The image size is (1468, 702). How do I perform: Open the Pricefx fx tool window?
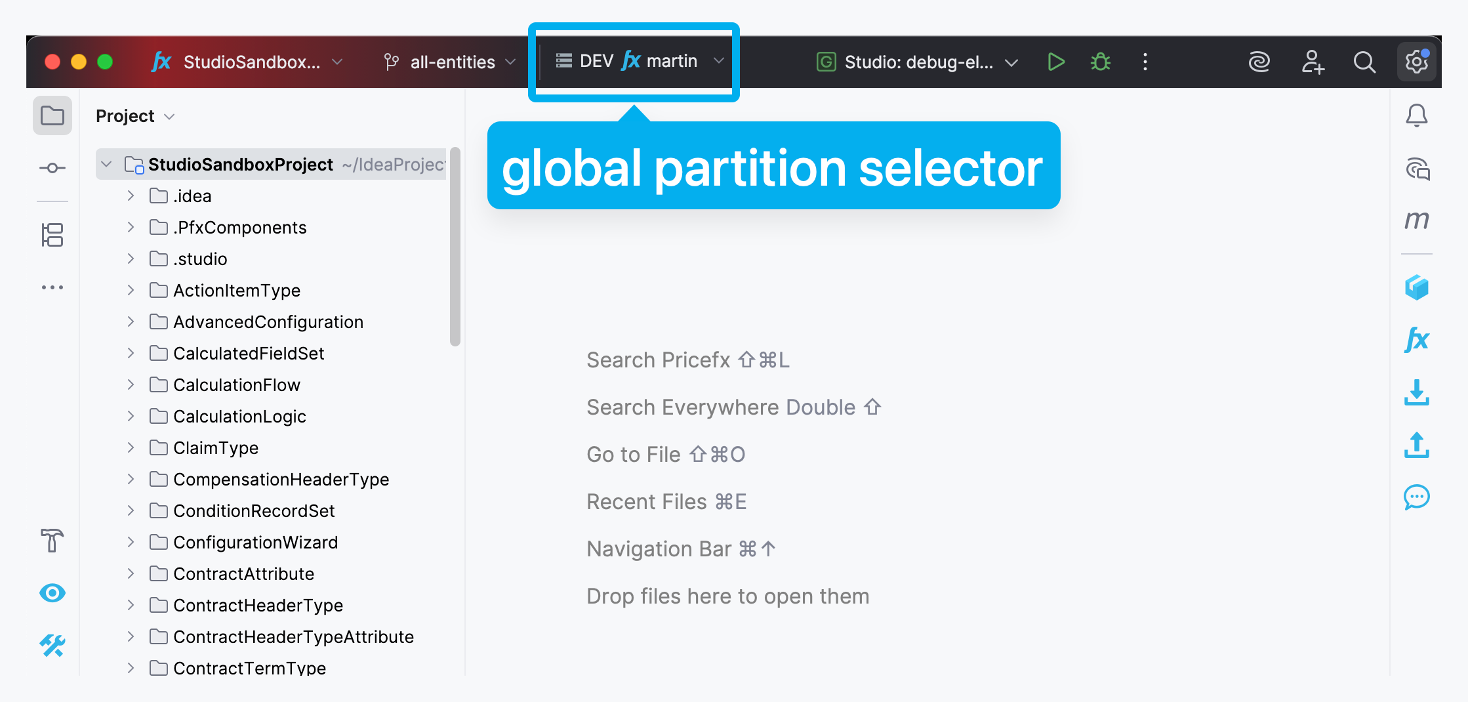pos(1416,340)
